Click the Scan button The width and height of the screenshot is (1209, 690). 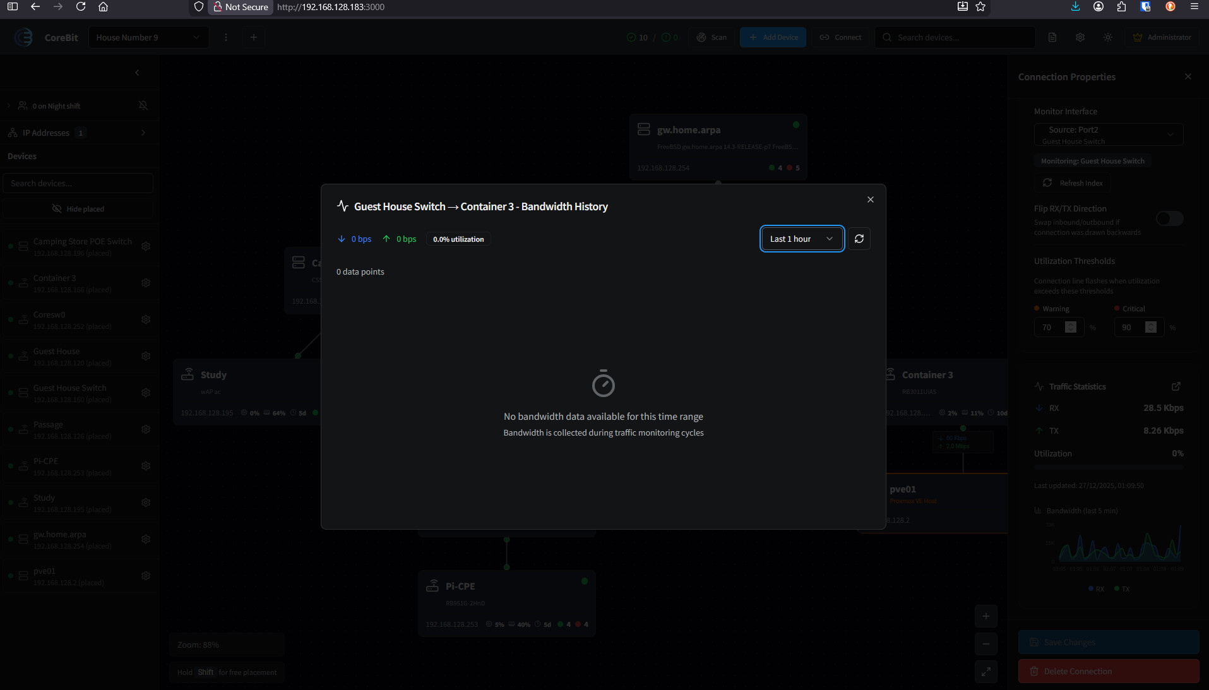pyautogui.click(x=712, y=37)
